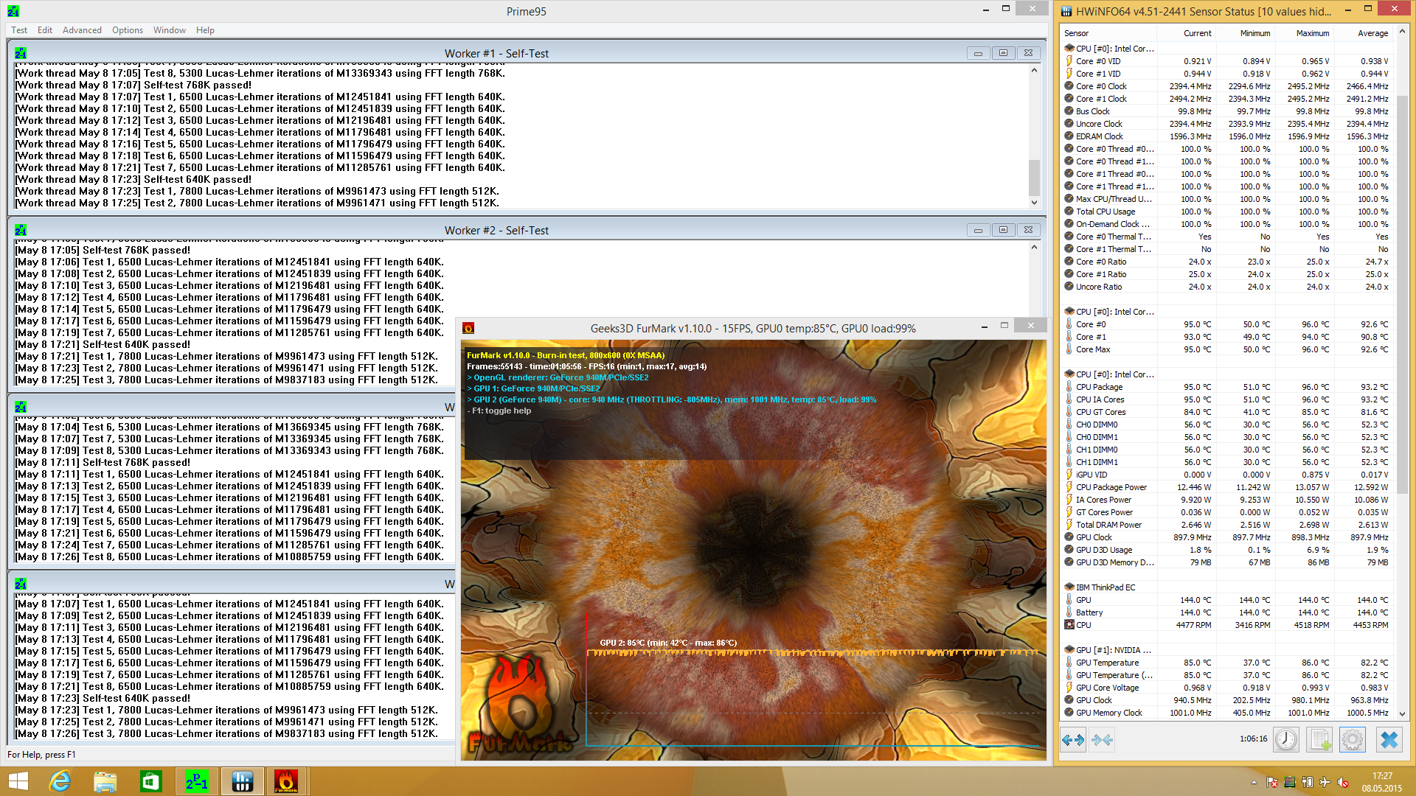Select the GPU Core Voltage row
Screen dimensions: 1416x796
(1228, 688)
